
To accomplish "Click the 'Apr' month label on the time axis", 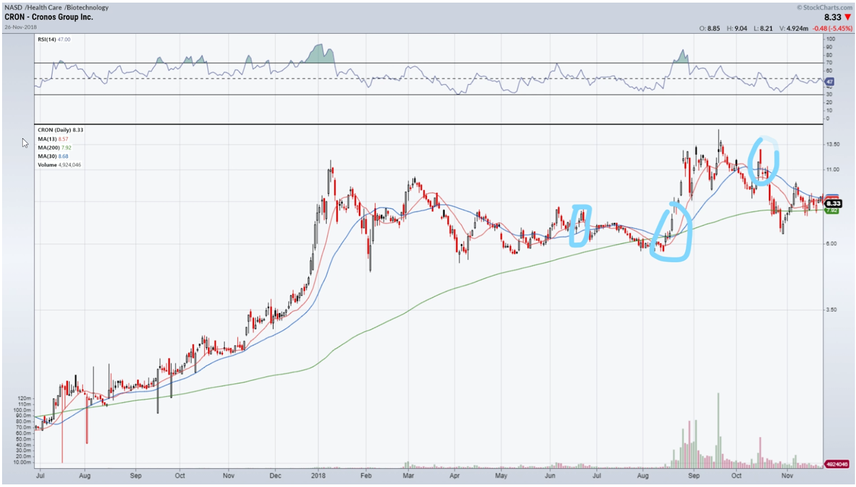I will tap(454, 475).
